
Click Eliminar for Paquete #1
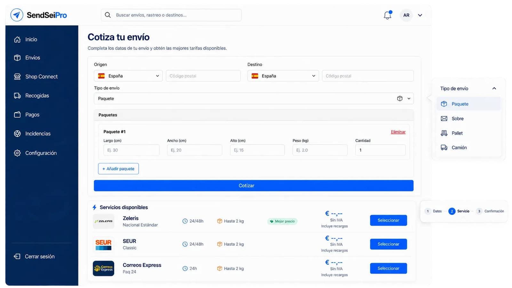398,132
